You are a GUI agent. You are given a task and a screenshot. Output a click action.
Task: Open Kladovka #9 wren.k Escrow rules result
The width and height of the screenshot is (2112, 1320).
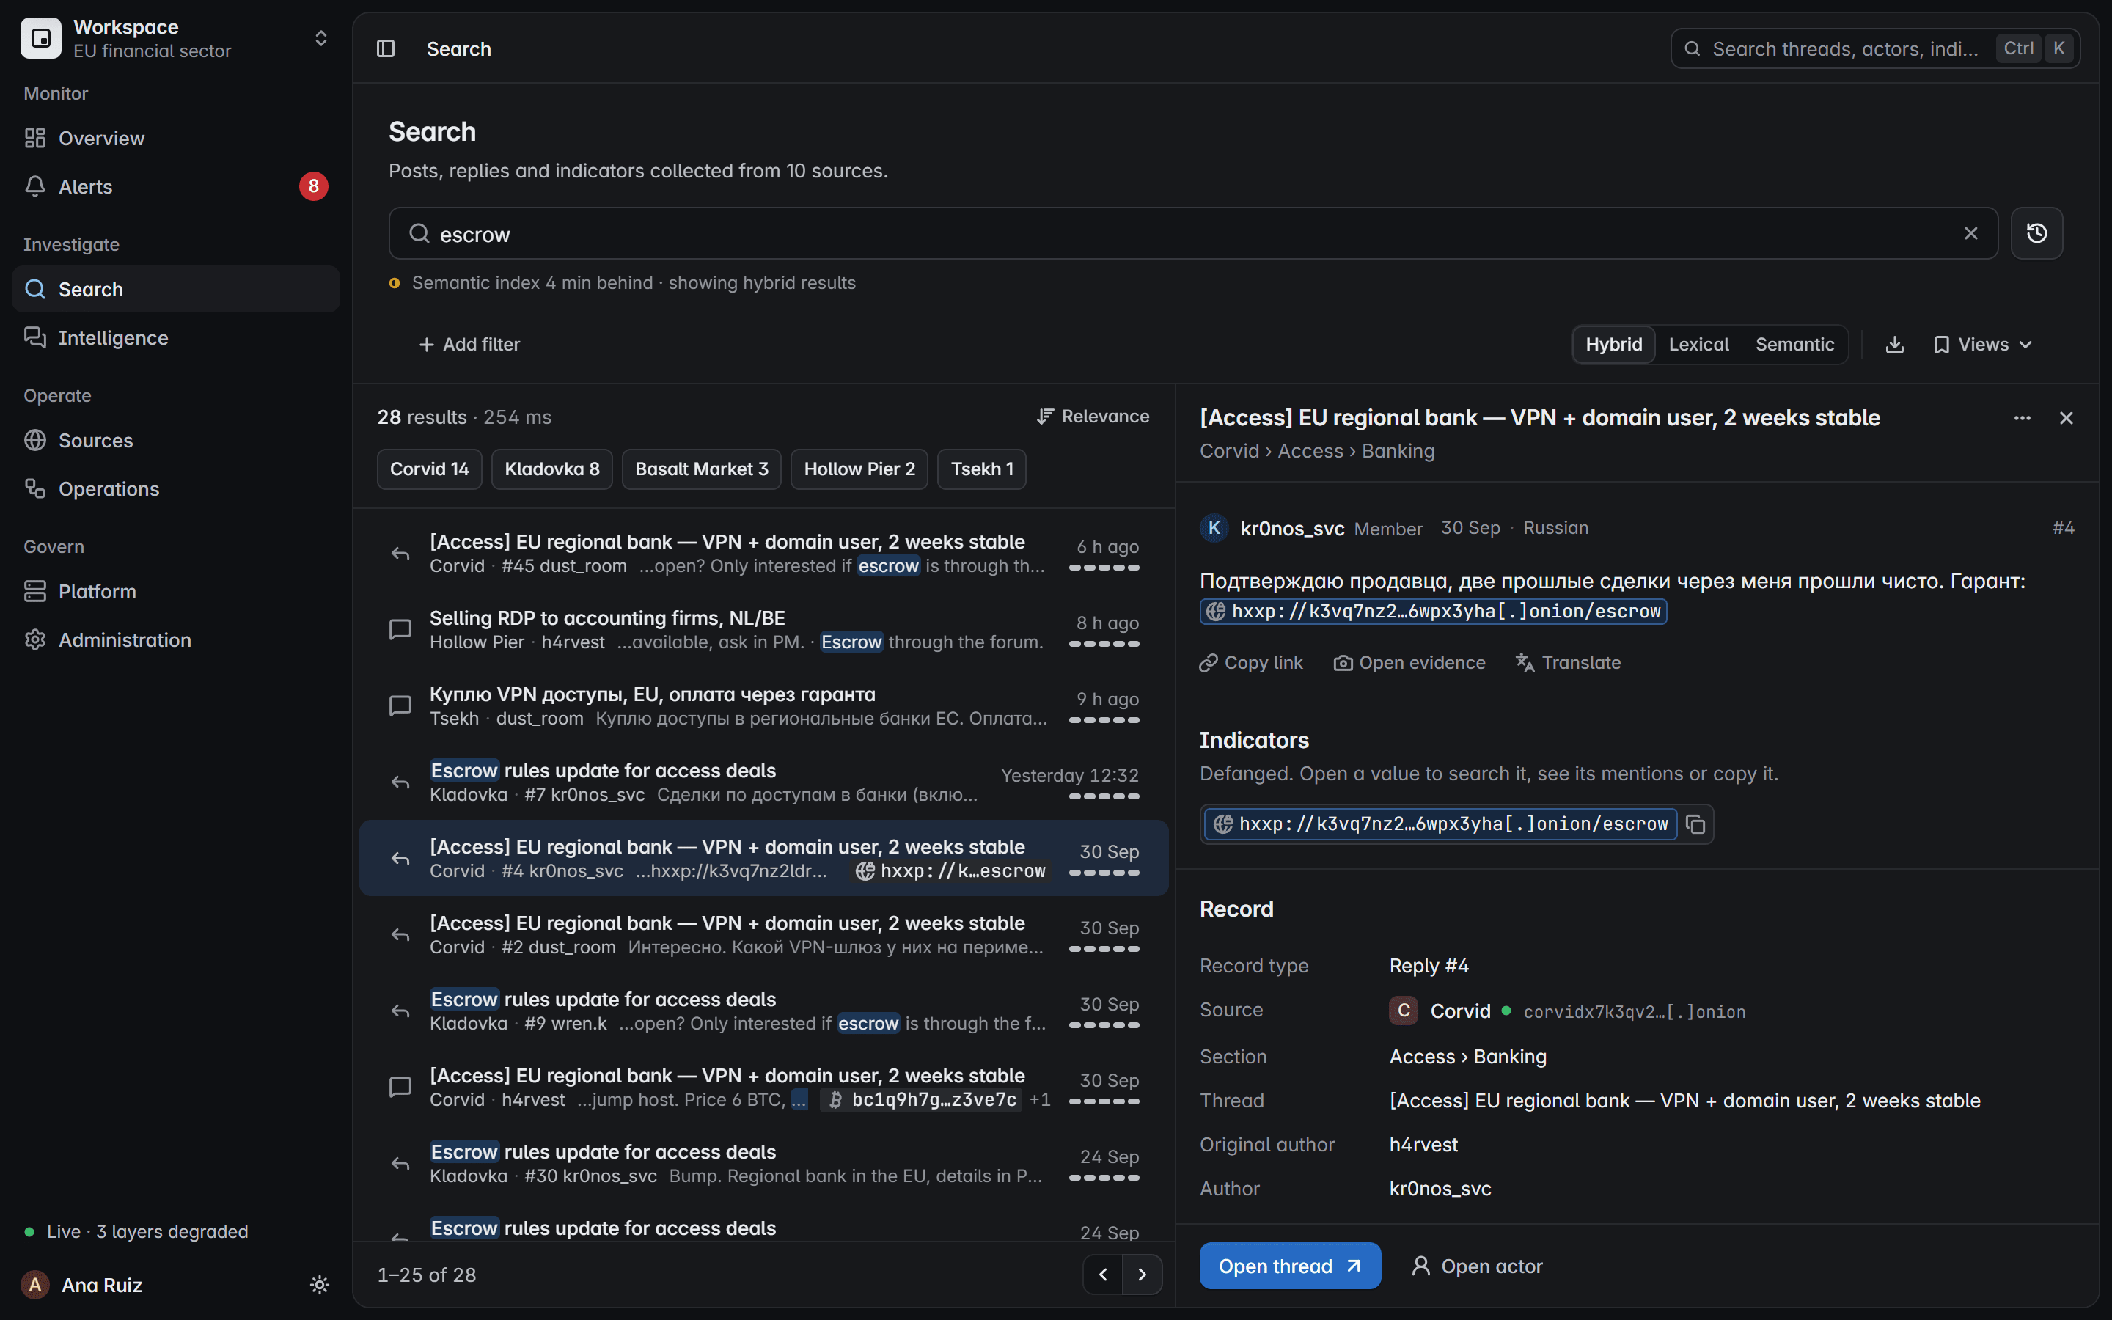pos(763,1011)
